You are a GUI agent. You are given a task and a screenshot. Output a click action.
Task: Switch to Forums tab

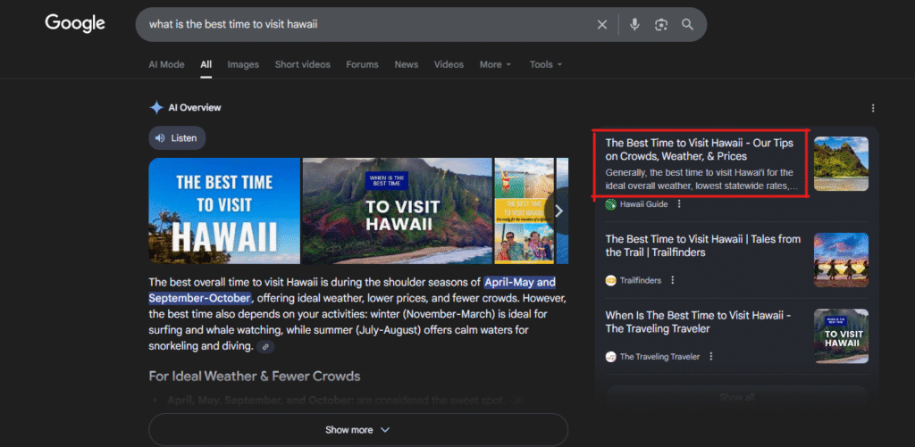(x=363, y=65)
